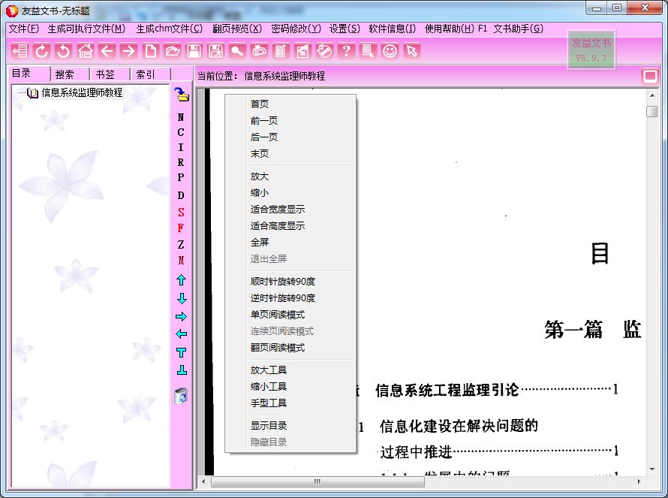Switch to the 搜索 tab
Screen dimensions: 668x498
coord(69,74)
